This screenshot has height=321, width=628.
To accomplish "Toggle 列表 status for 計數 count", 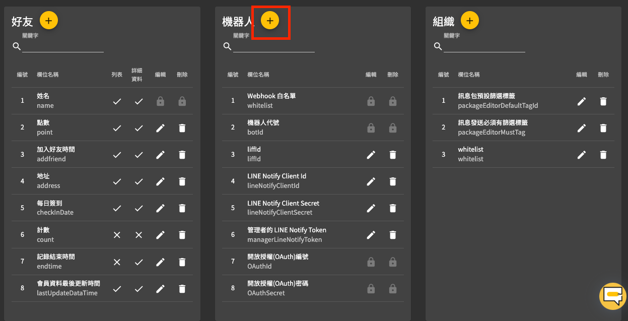I will pyautogui.click(x=117, y=235).
